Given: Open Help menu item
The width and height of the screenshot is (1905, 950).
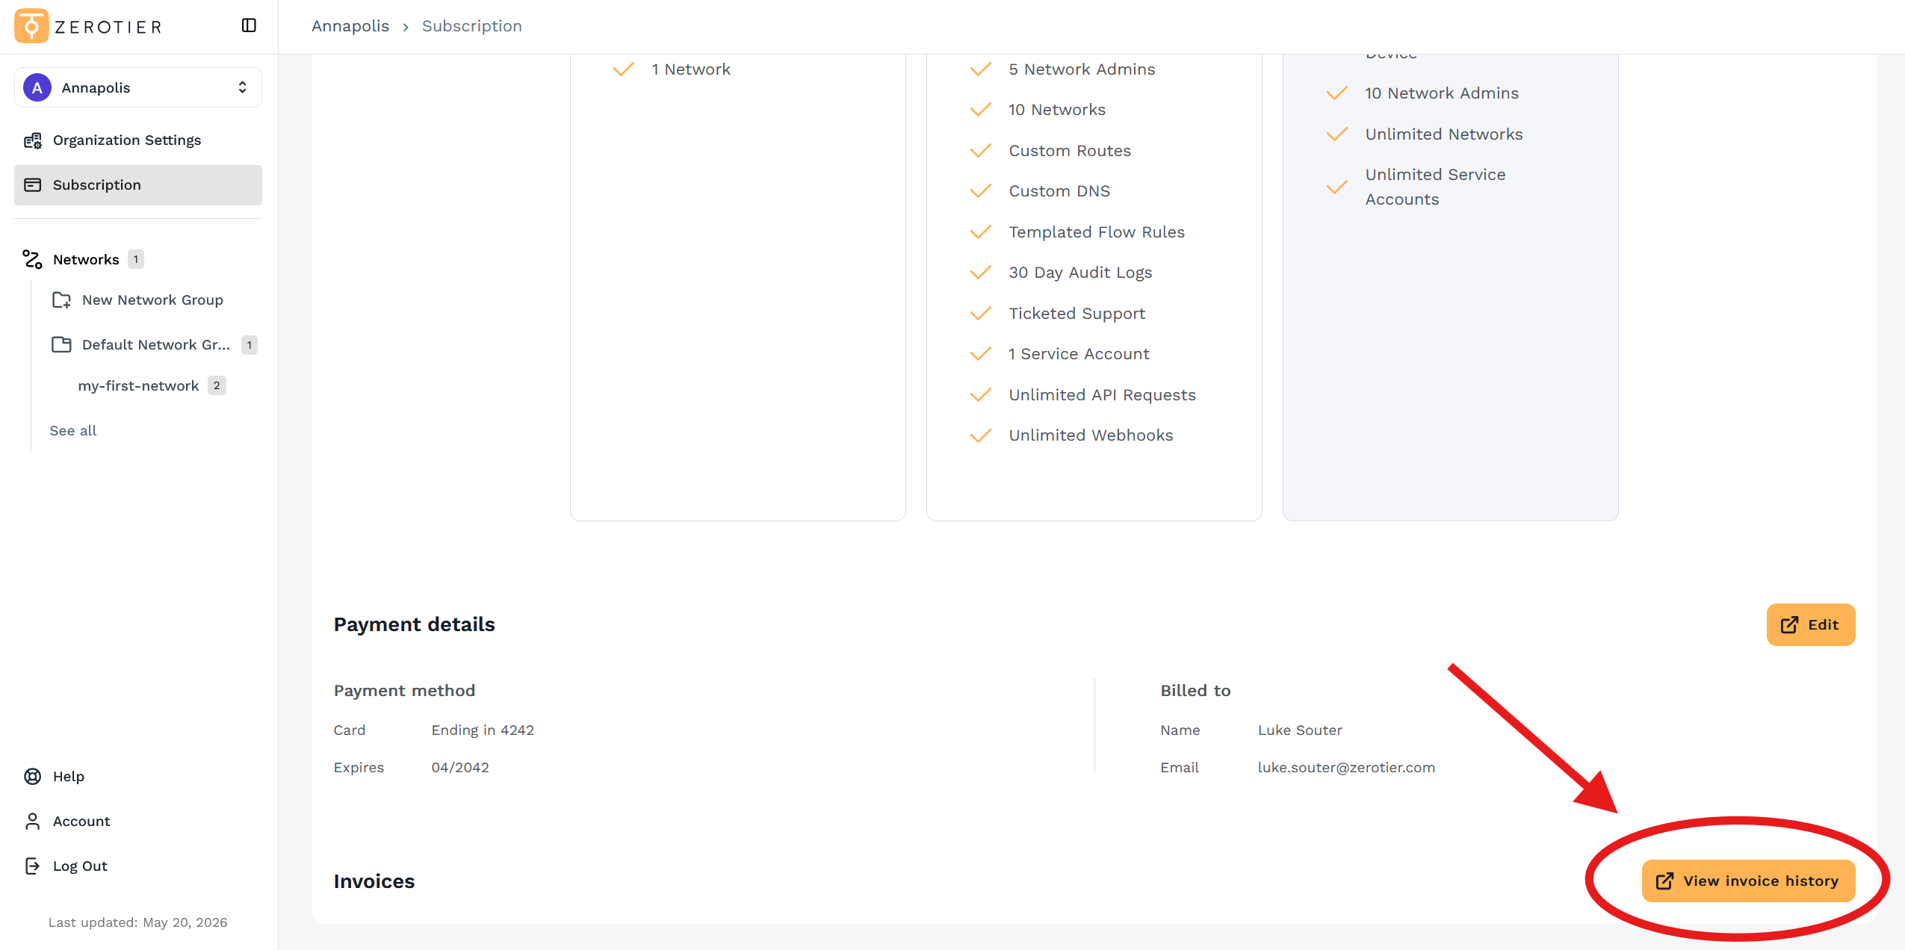Looking at the screenshot, I should point(69,777).
